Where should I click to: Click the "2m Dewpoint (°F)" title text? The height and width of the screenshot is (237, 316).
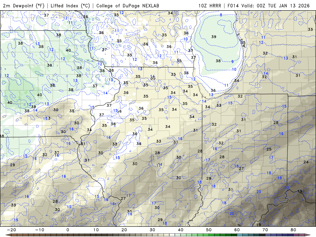point(24,6)
